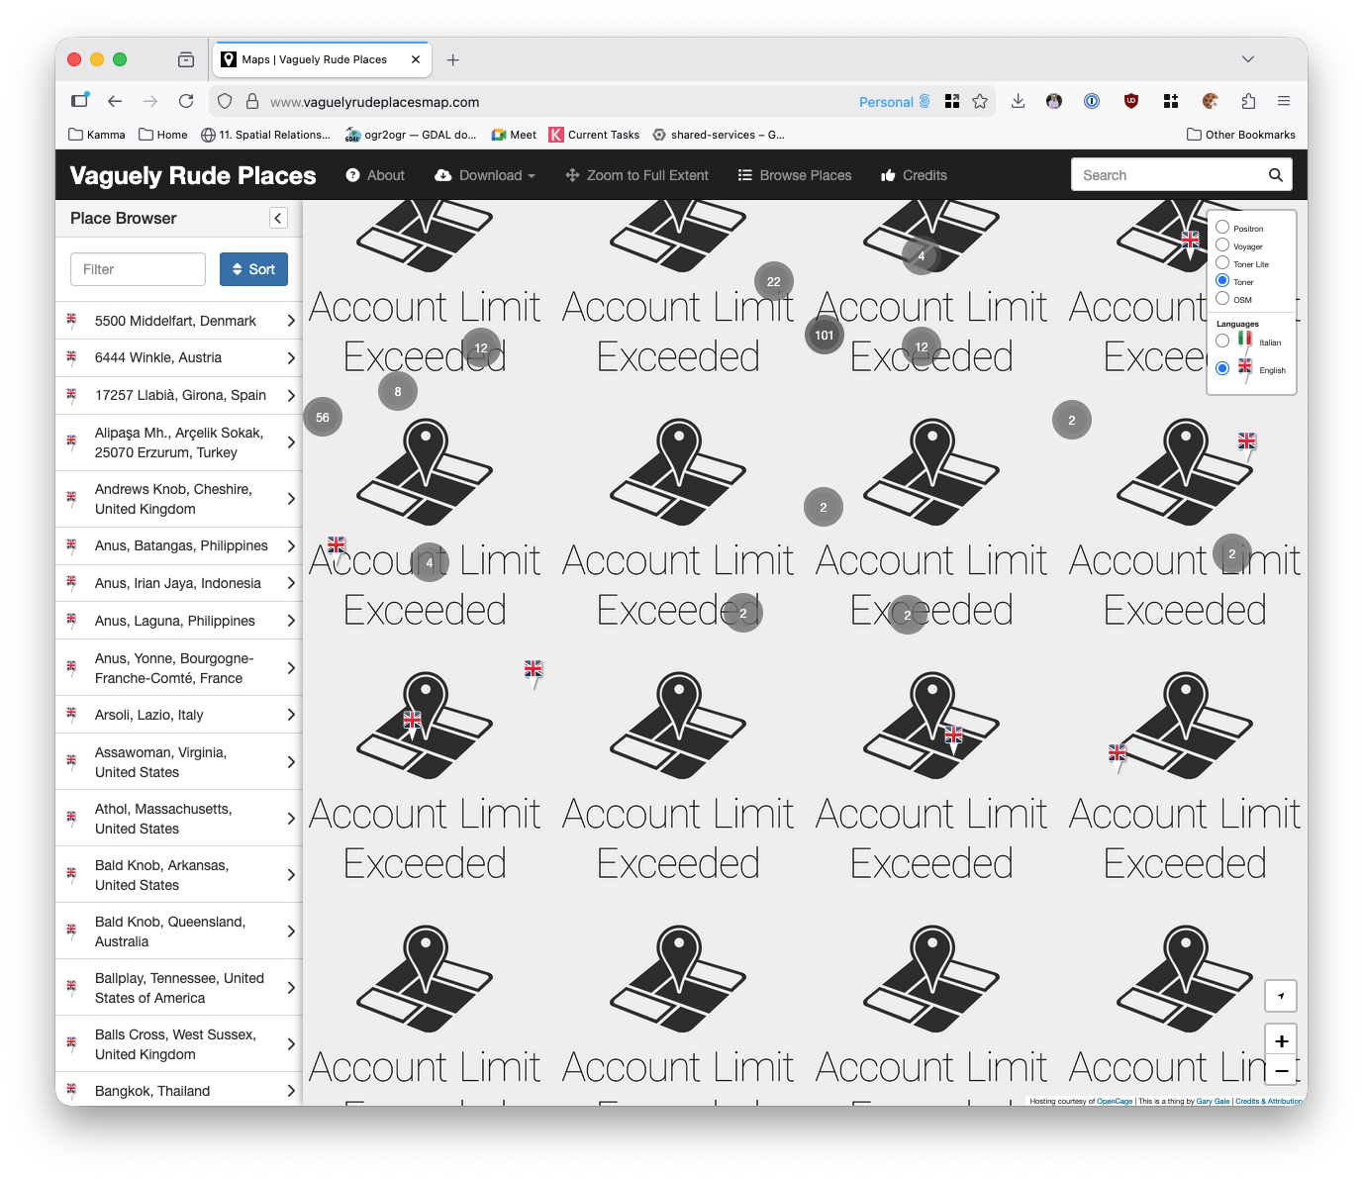Open the Credits menu item
The width and height of the screenshot is (1363, 1179).
pyautogui.click(x=914, y=175)
